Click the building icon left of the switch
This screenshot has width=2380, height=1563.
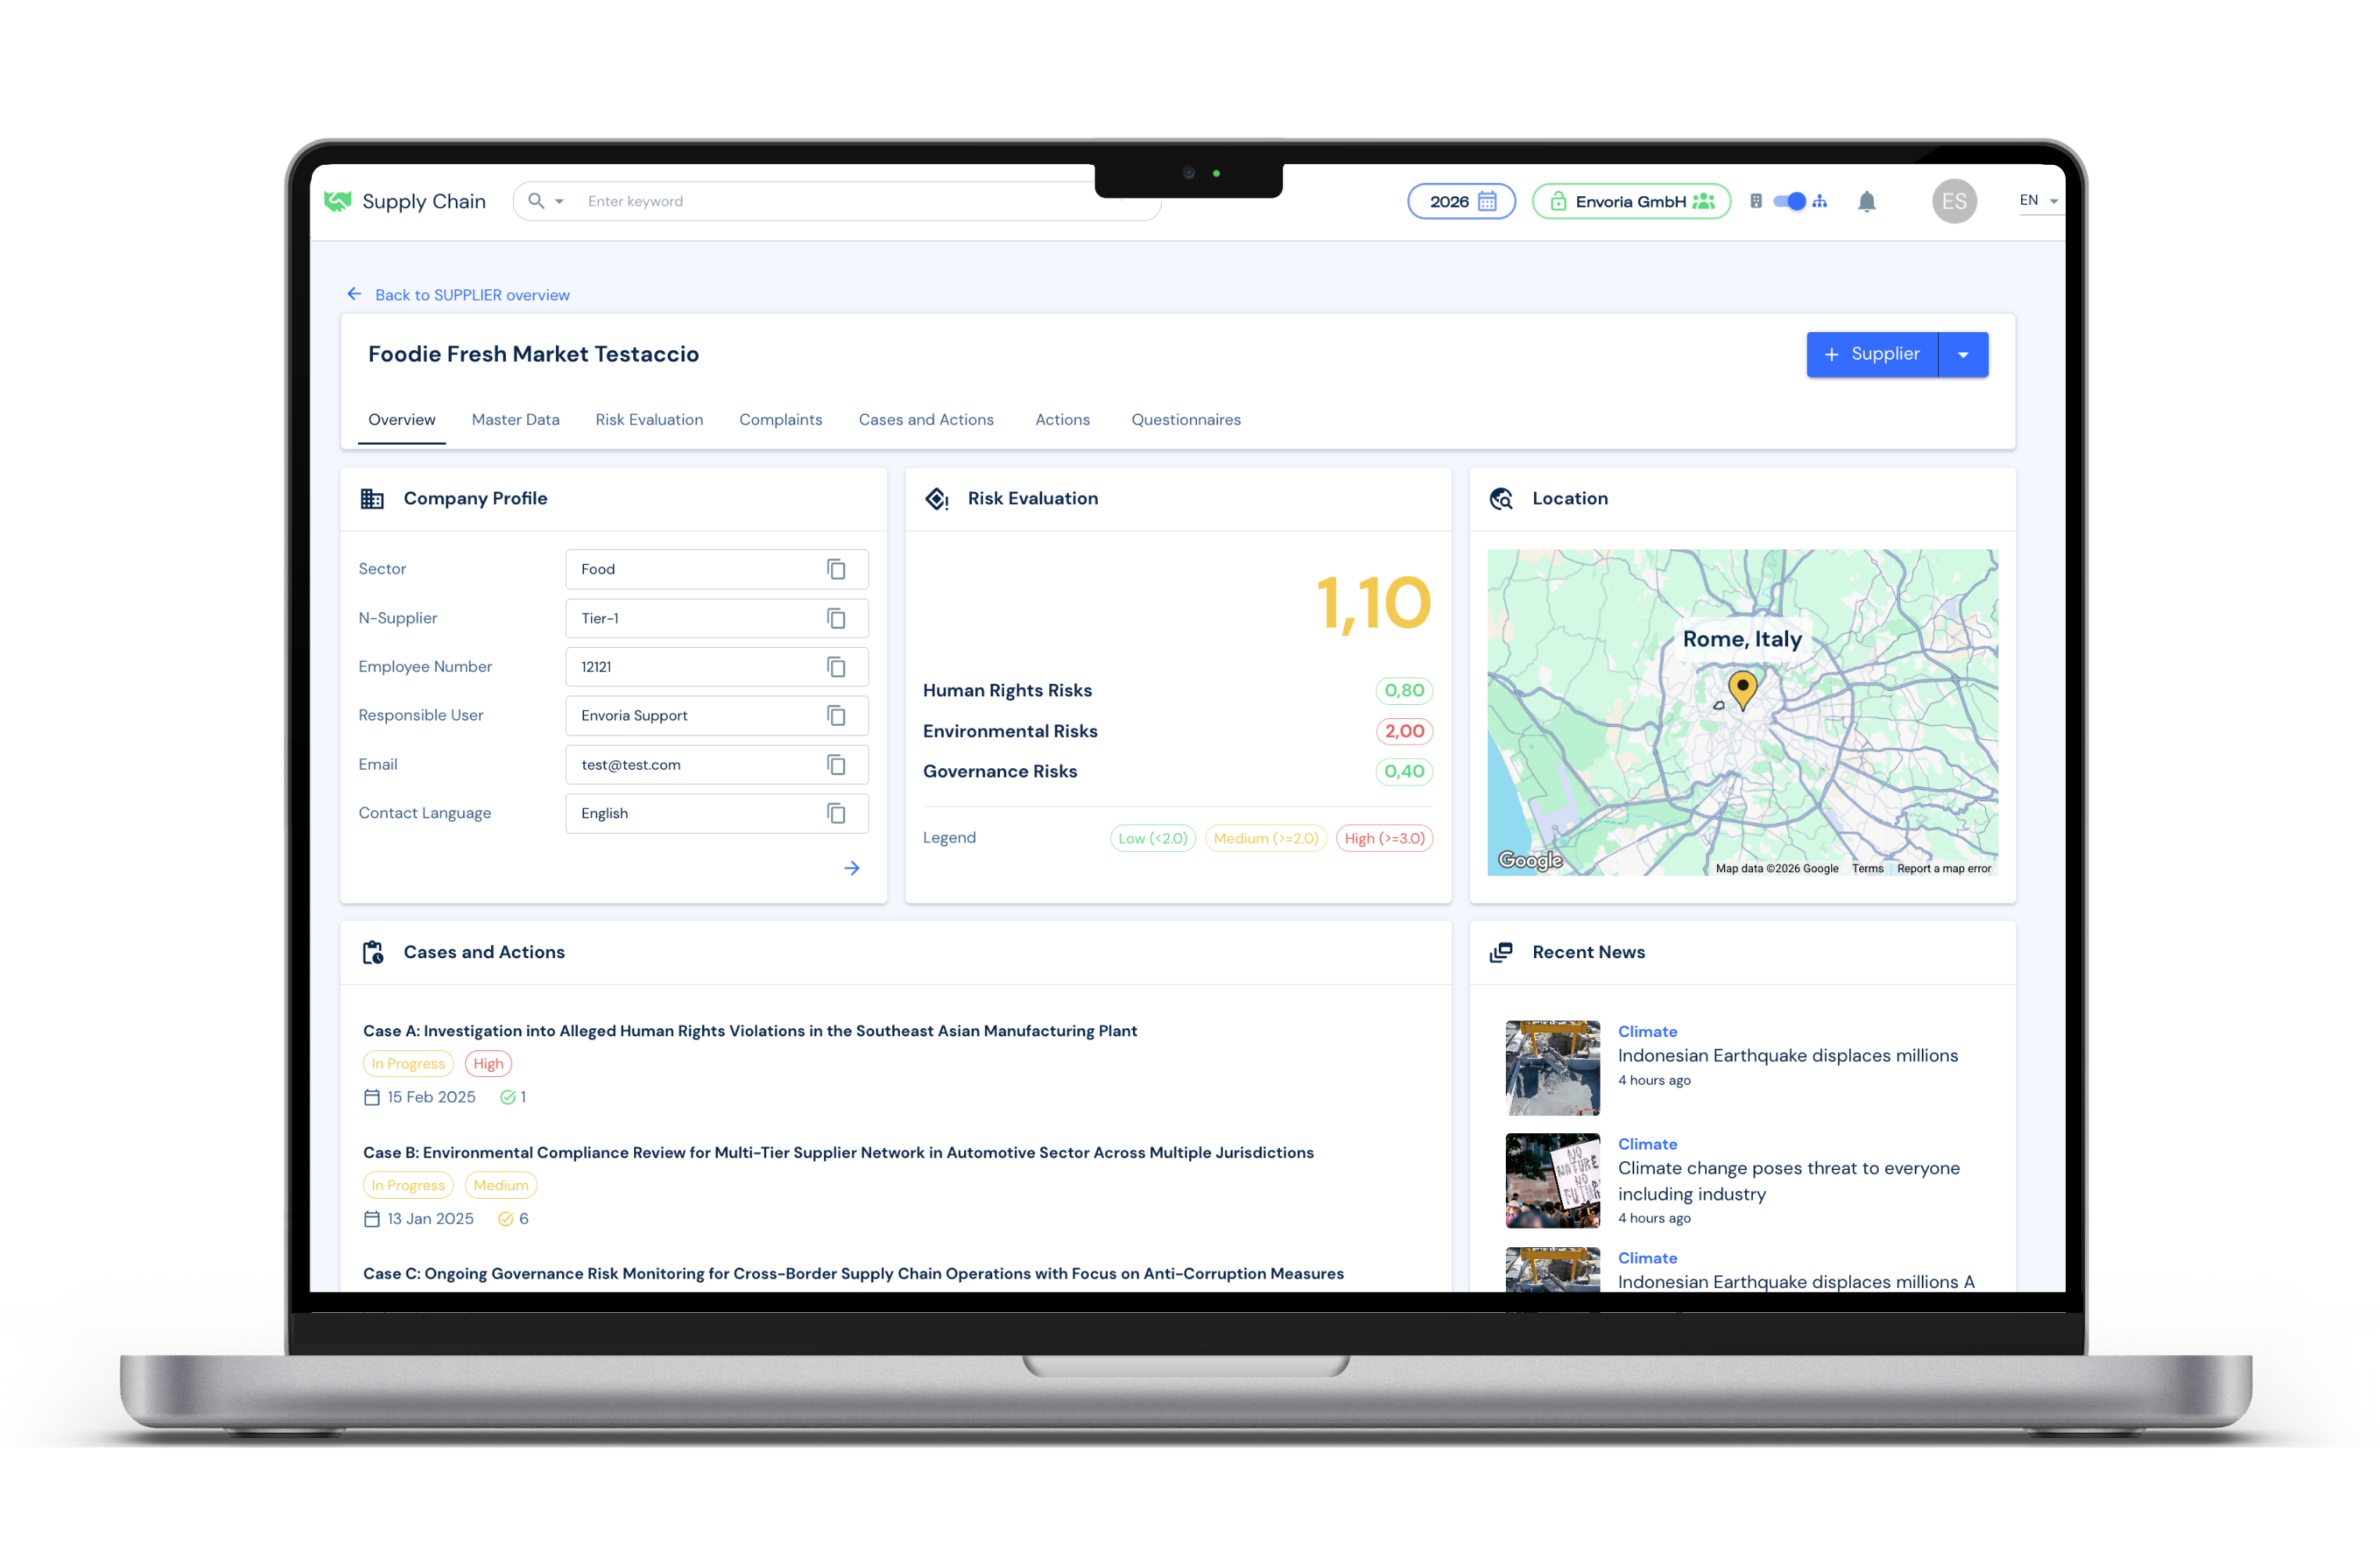click(x=1756, y=201)
